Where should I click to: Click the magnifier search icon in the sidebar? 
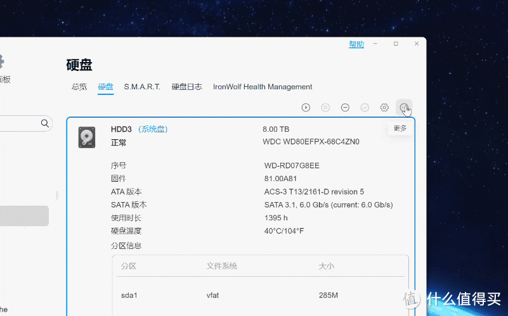[44, 123]
